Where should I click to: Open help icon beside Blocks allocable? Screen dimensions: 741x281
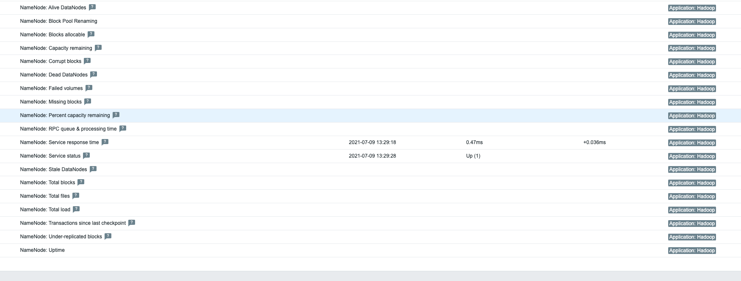91,34
